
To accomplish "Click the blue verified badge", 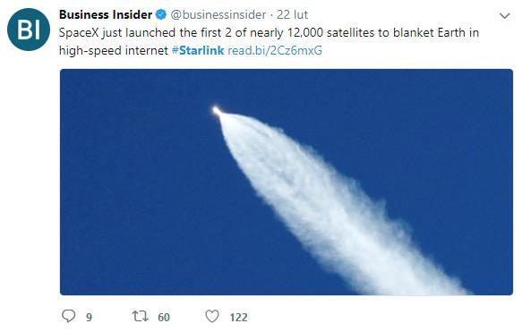I will 161,14.
